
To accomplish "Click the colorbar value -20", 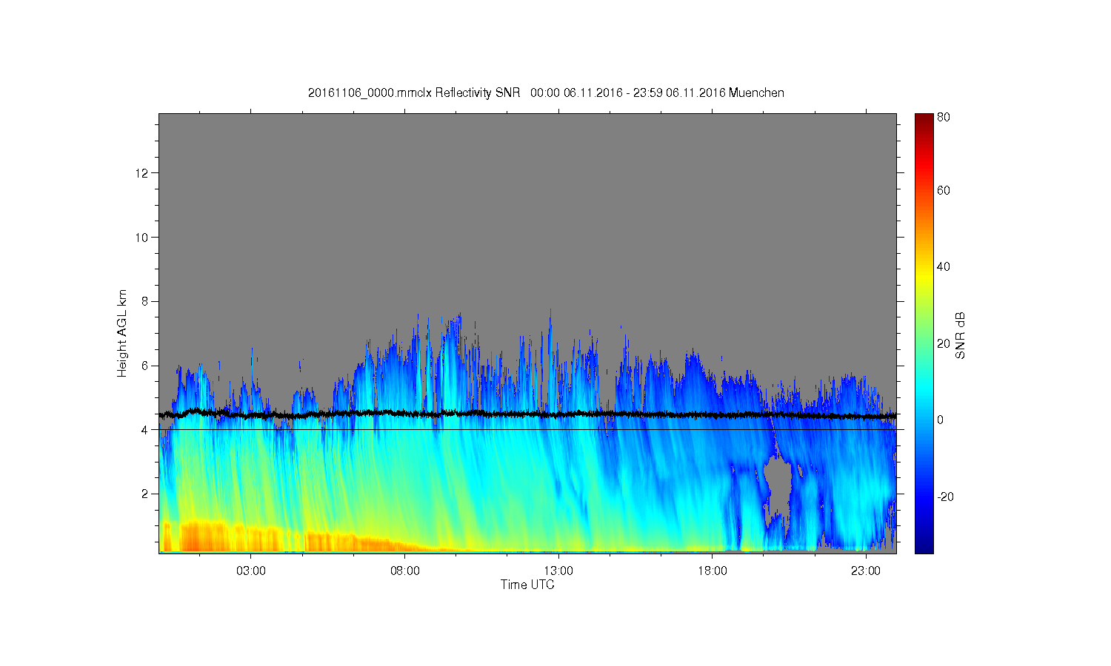I will click(946, 497).
